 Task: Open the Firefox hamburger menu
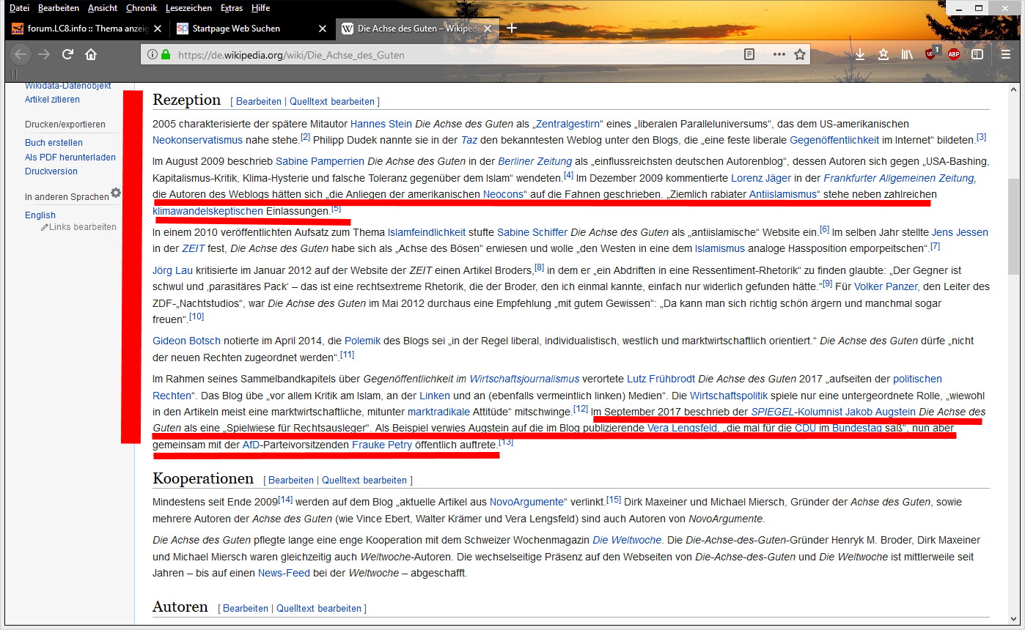click(1006, 54)
